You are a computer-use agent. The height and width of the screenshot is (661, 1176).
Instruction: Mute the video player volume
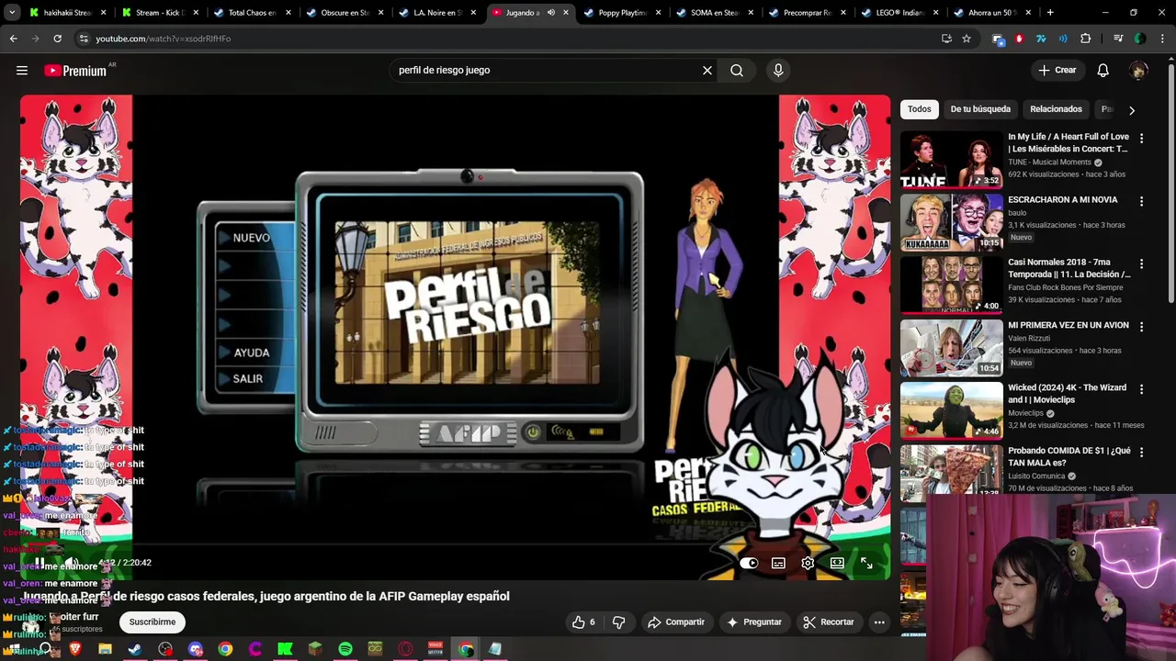pyautogui.click(x=72, y=563)
